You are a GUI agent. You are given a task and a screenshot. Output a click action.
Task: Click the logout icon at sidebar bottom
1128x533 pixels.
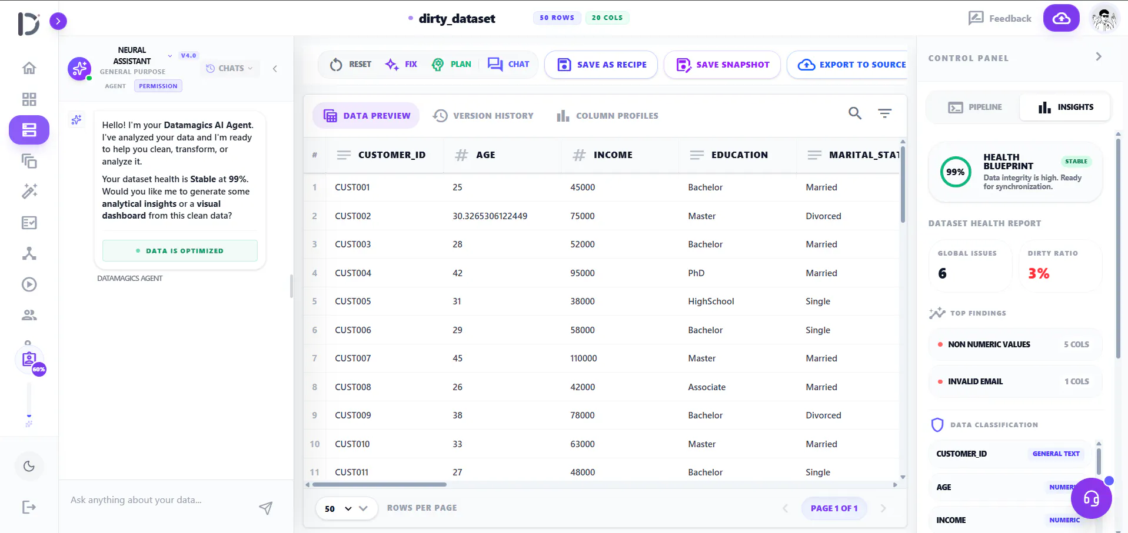point(29,507)
